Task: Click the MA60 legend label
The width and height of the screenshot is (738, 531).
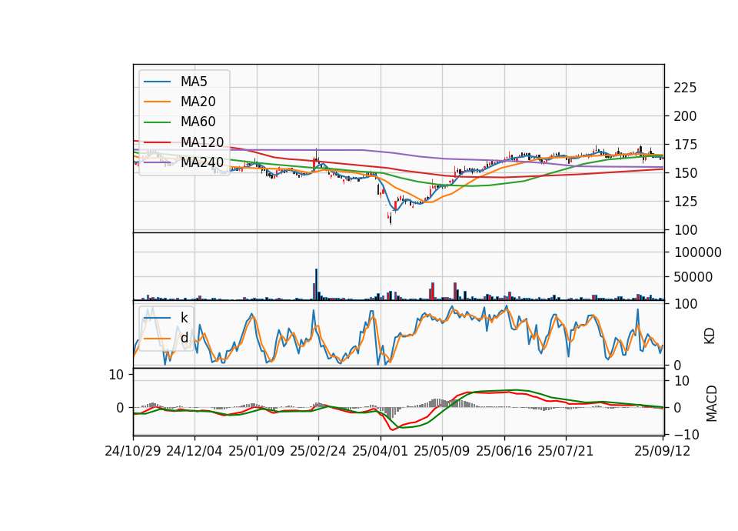Action: (x=198, y=122)
